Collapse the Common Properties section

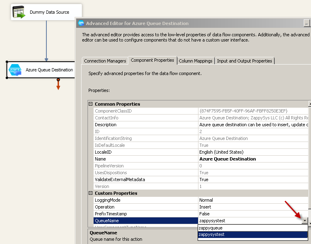click(x=90, y=104)
